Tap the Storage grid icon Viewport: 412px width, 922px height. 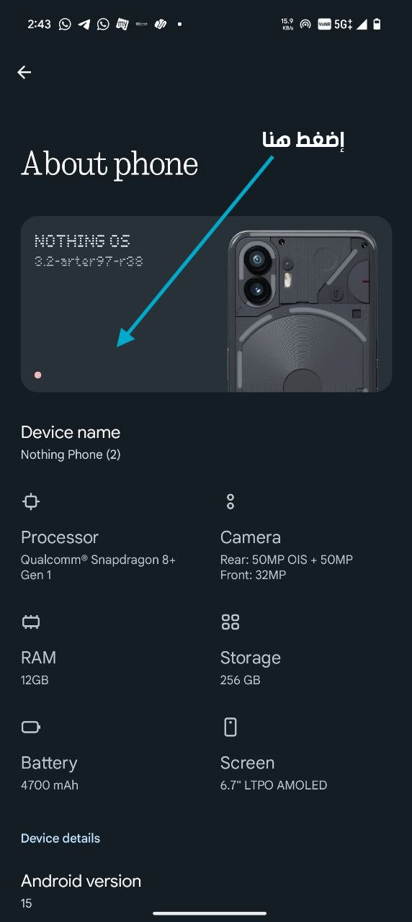point(230,622)
